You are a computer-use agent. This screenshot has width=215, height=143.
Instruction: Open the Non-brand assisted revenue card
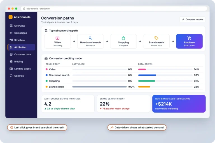179,104
